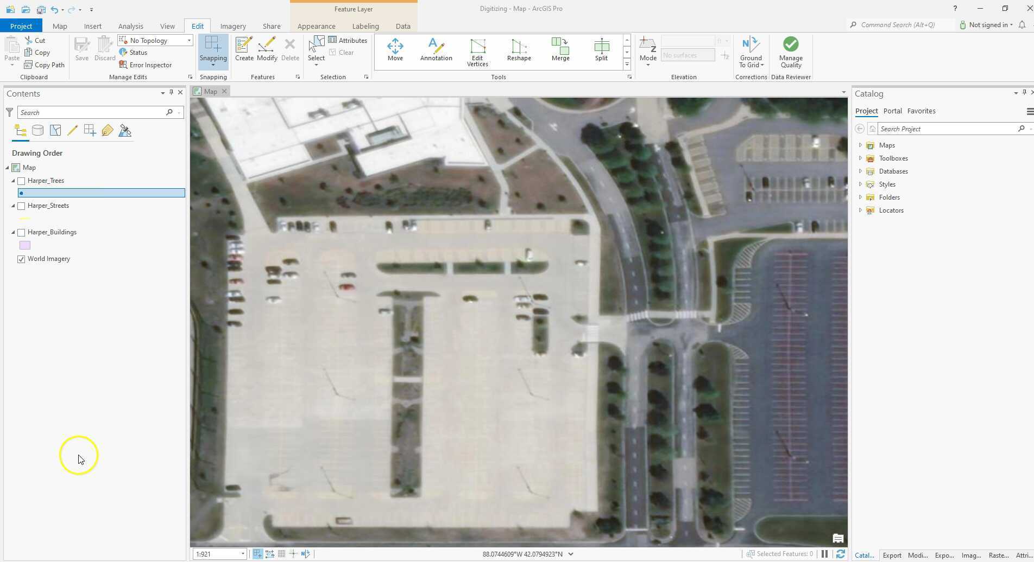Click the Harper_Buildings purple symbol swatch

pyautogui.click(x=25, y=246)
